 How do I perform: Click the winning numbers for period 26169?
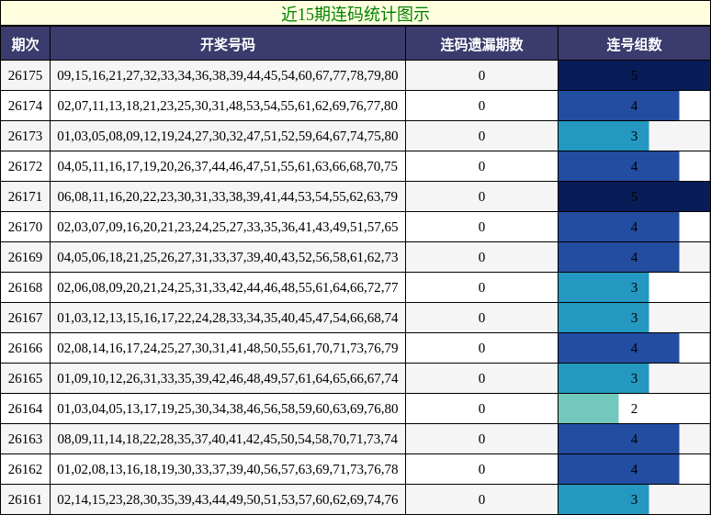(228, 257)
